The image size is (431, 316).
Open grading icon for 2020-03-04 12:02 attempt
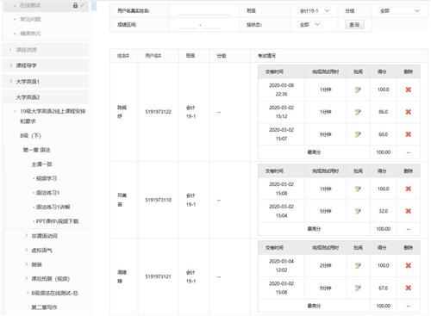358,265
